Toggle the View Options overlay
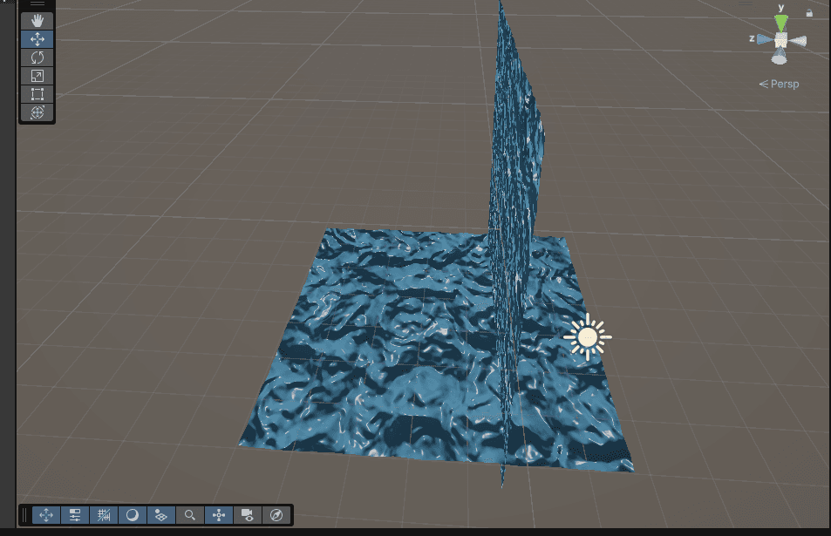This screenshot has width=831, height=536. coord(161,515)
